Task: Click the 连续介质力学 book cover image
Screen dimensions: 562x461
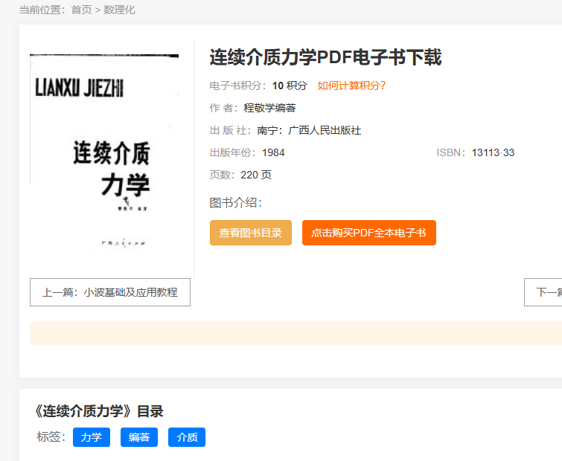Action: tap(104, 152)
